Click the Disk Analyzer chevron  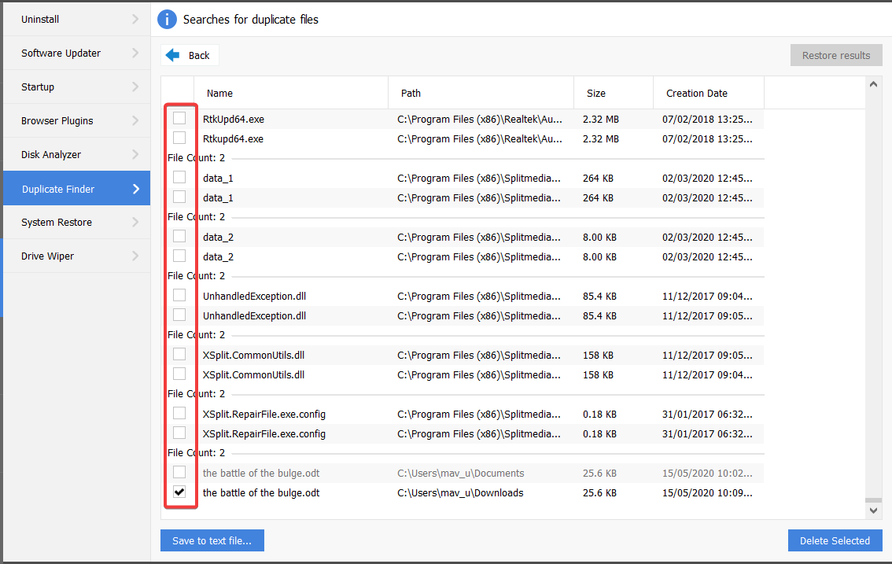135,154
